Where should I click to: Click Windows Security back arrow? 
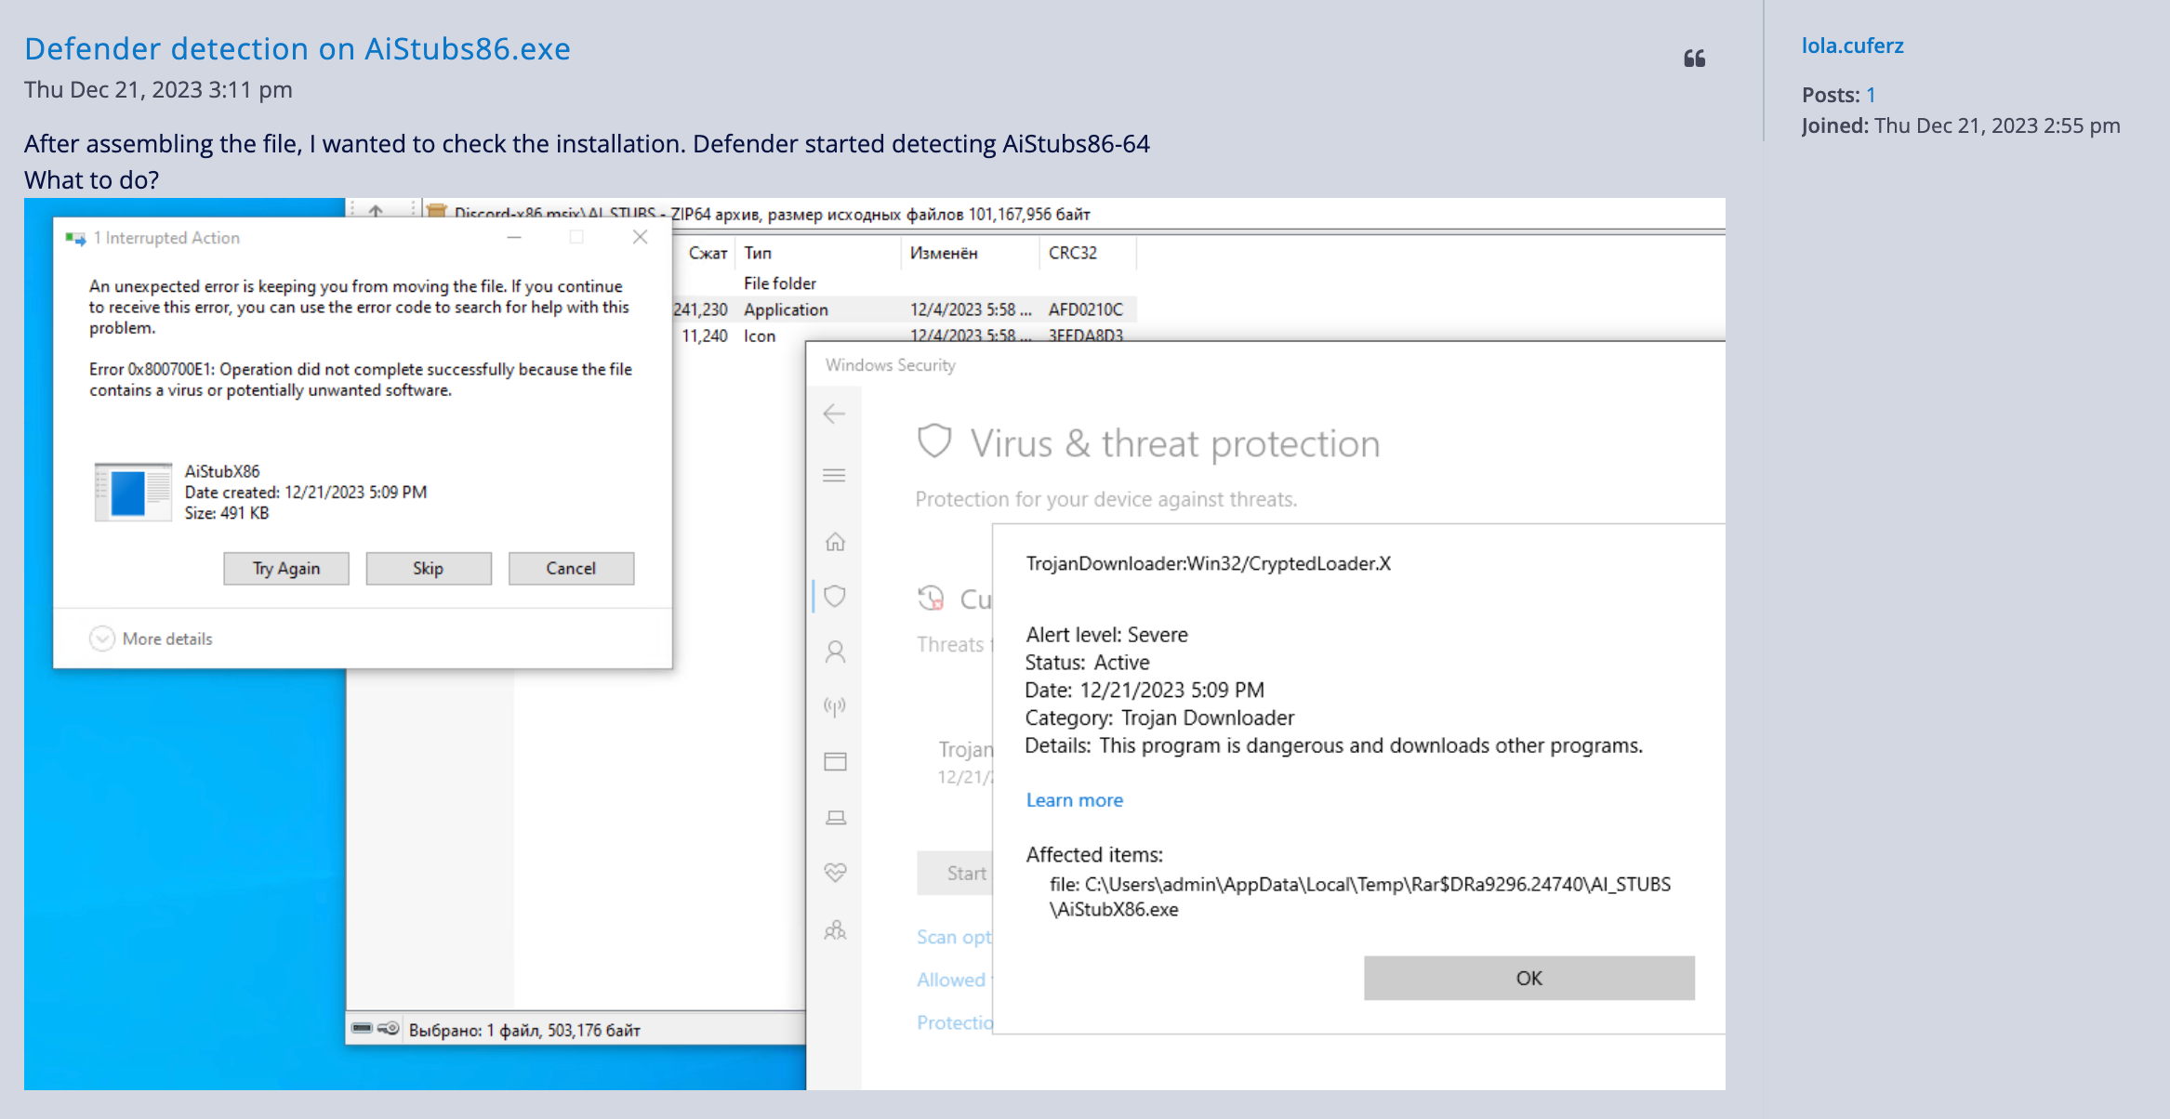(834, 415)
